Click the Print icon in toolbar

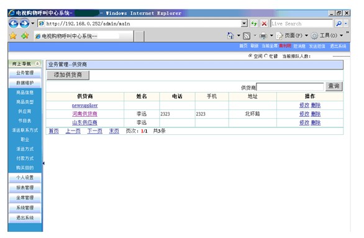[x=263, y=36]
